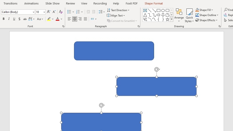Apply red font color
Image resolution: width=233 pixels, height=131 pixels.
click(57, 19)
